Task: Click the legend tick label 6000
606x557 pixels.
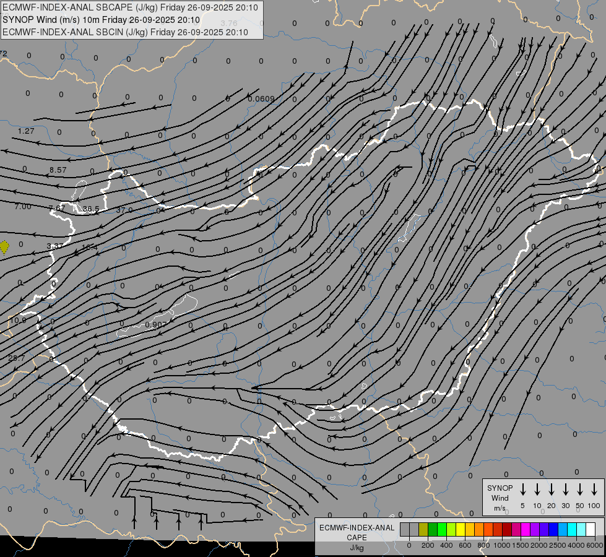Action: [x=595, y=545]
